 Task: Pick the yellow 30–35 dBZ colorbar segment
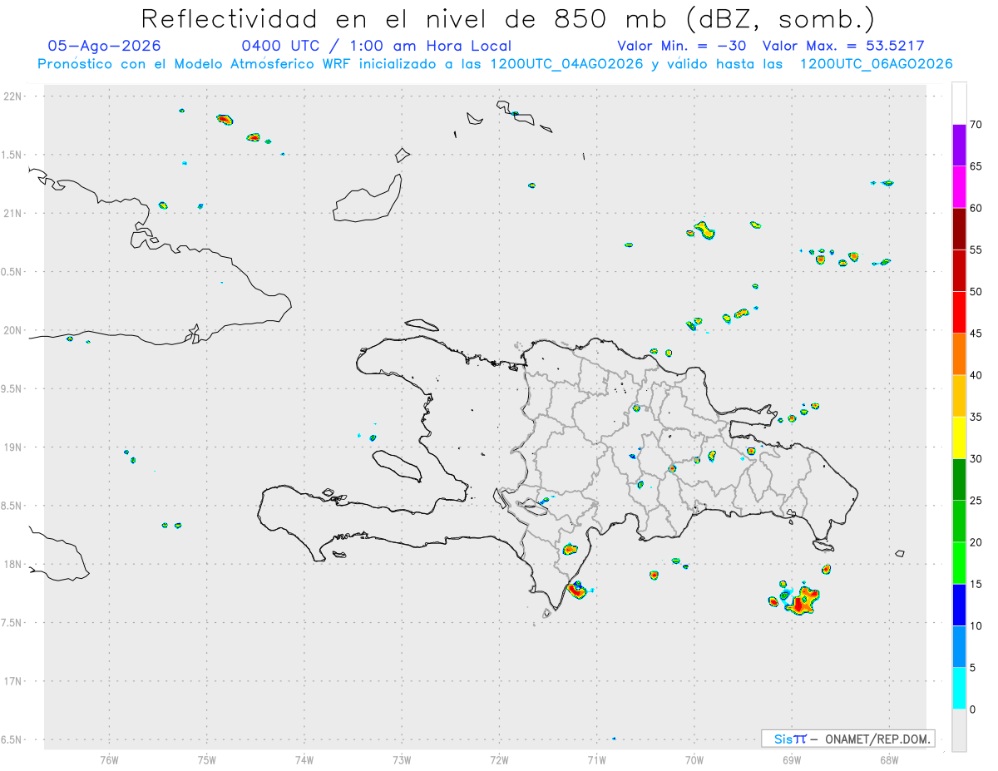[959, 437]
